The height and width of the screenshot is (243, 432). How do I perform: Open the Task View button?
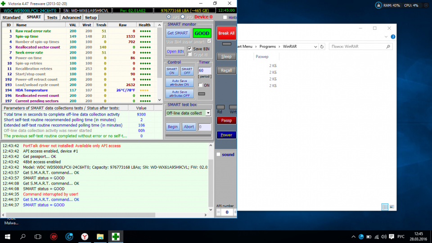tap(38, 236)
